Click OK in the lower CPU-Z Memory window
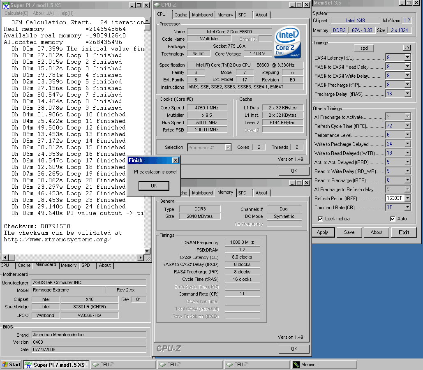Screen dimensions: 423x370 (294, 349)
